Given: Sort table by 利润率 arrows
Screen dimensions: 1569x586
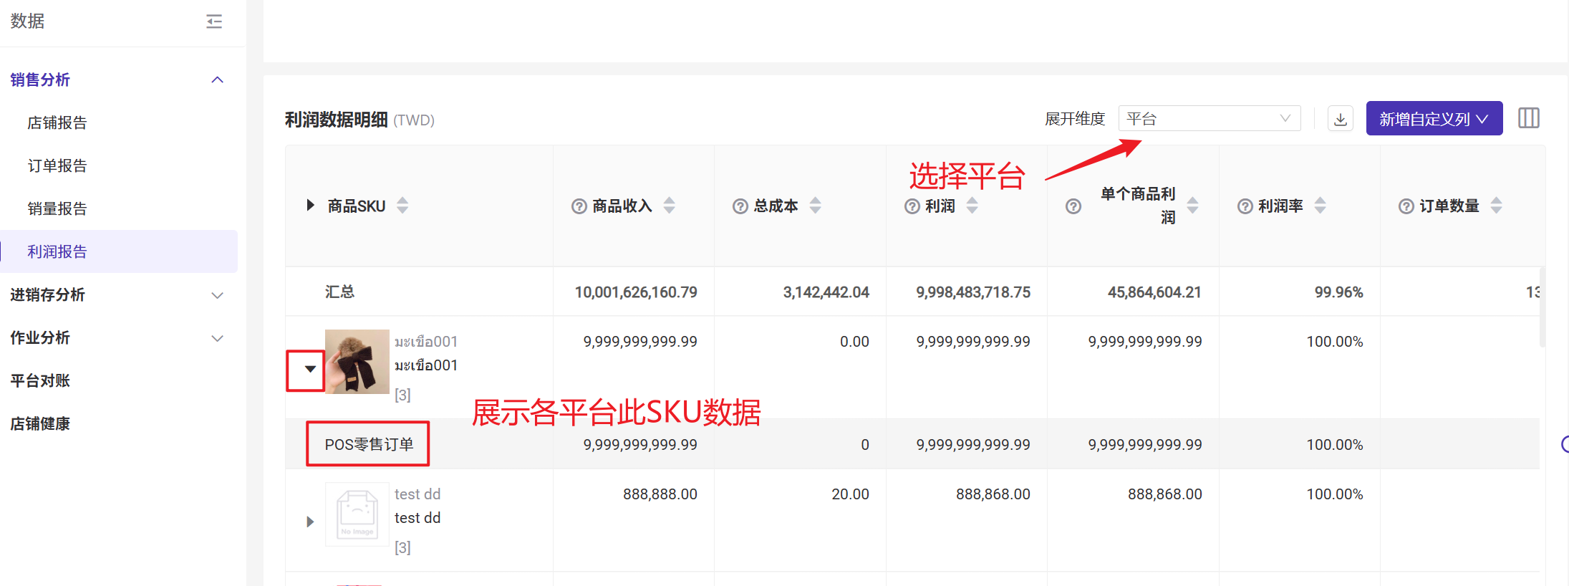Looking at the screenshot, I should click(x=1320, y=206).
